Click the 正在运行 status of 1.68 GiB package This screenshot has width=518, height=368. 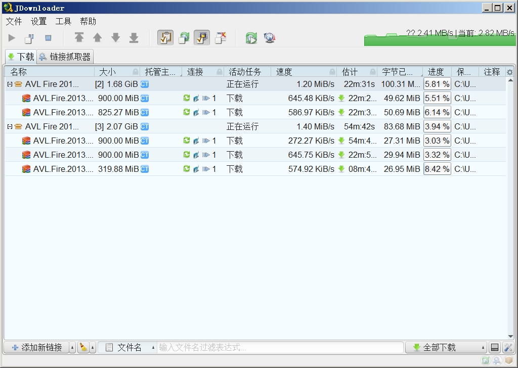[x=242, y=84]
